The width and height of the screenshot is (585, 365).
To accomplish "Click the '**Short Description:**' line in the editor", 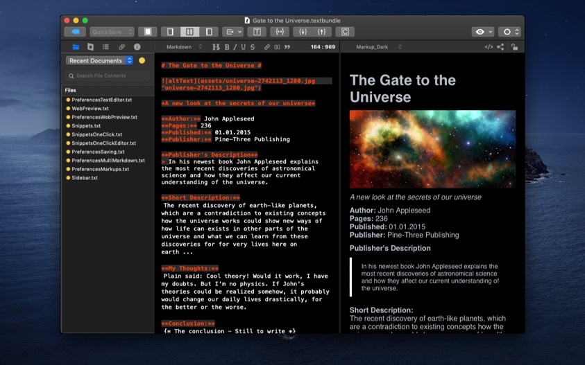I will tap(201, 198).
